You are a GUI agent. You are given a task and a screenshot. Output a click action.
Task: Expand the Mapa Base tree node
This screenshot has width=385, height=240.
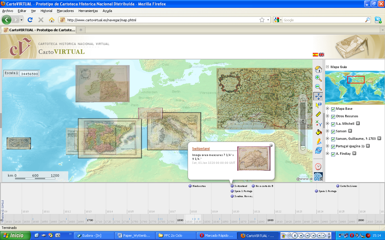pos(327,109)
